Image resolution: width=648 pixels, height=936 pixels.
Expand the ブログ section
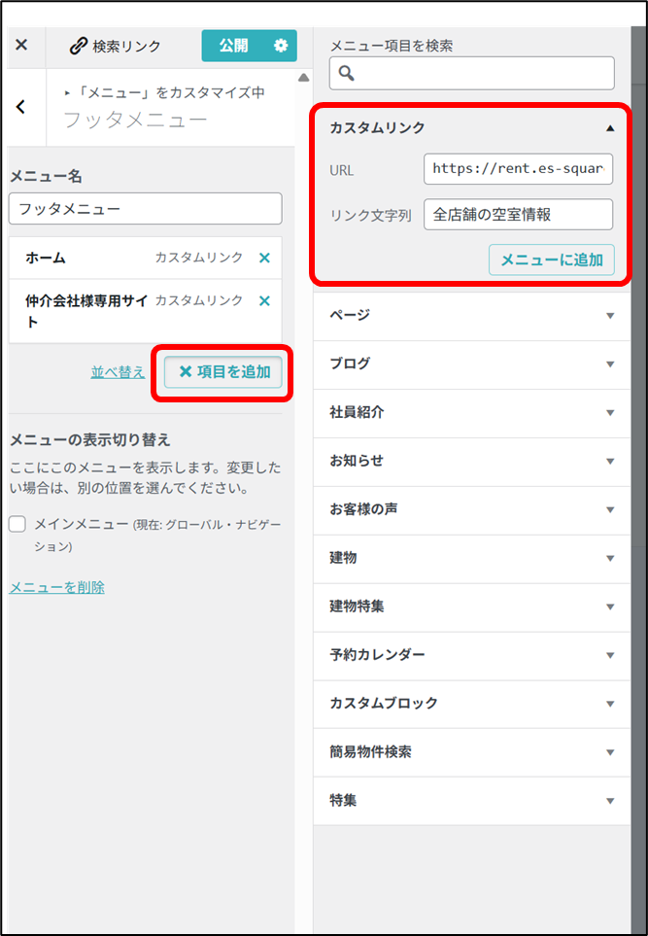click(x=609, y=364)
